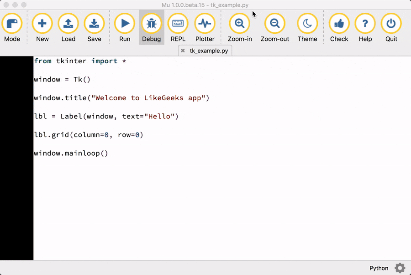411x275 pixels.
Task: Click the Python label in status bar
Action: point(379,268)
